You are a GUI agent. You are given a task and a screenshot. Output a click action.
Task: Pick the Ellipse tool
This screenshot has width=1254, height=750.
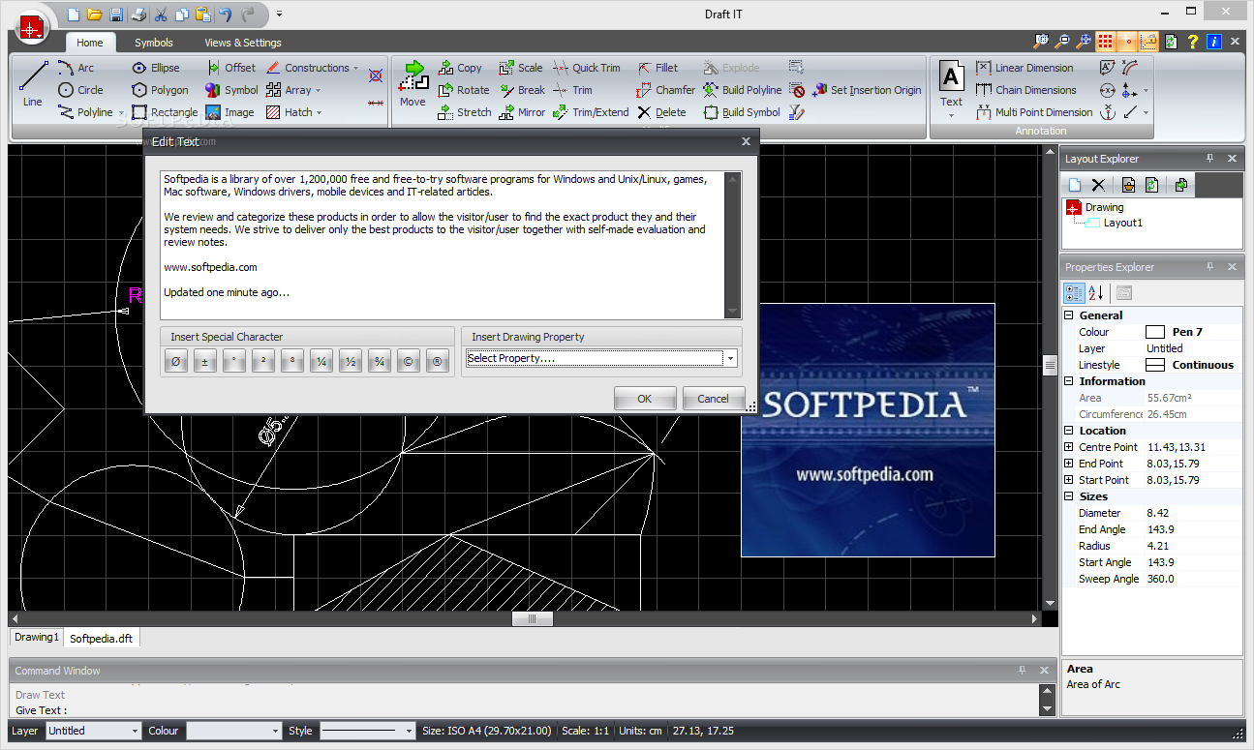tap(155, 68)
